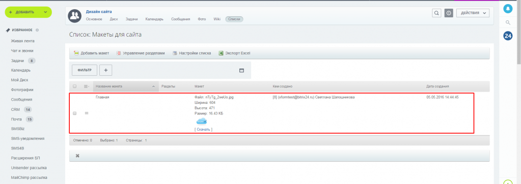Click the Скачать download link

(203, 129)
